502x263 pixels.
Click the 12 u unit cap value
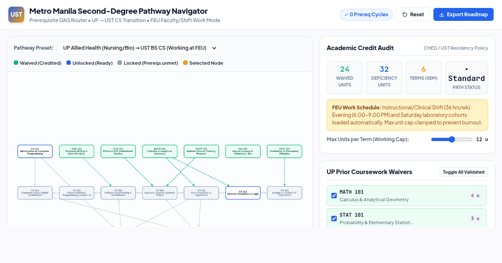[482, 139]
